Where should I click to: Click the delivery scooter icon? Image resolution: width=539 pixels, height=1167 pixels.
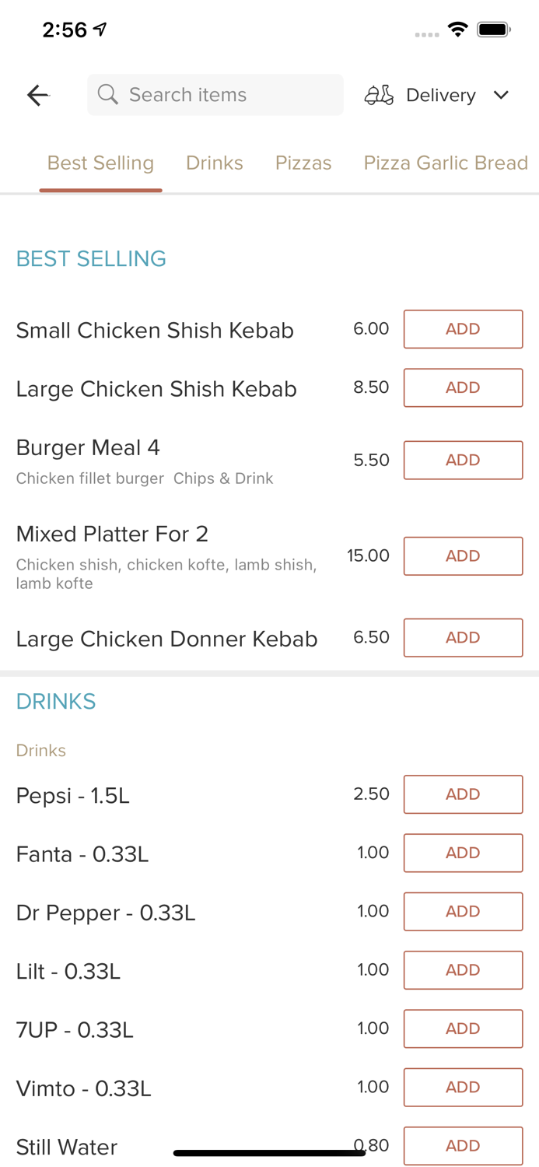click(379, 94)
